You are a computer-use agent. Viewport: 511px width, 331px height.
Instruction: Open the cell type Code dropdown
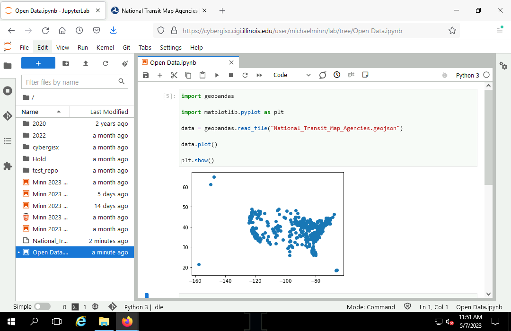click(x=291, y=75)
